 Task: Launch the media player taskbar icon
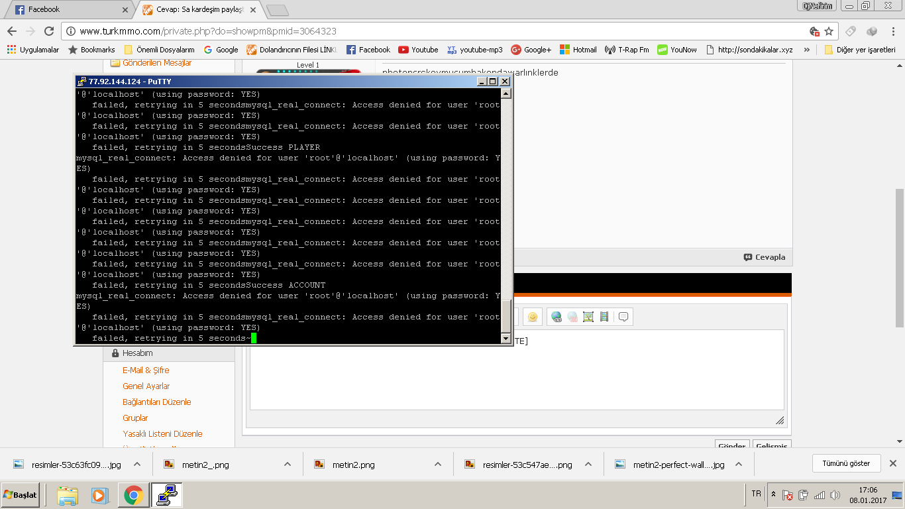[99, 495]
